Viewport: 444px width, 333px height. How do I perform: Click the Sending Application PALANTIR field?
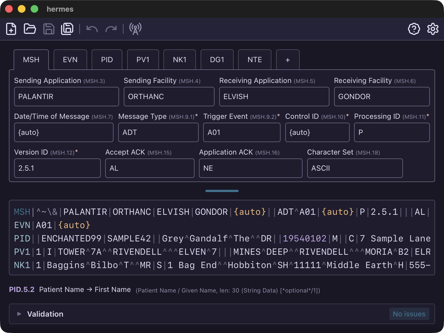(x=67, y=97)
